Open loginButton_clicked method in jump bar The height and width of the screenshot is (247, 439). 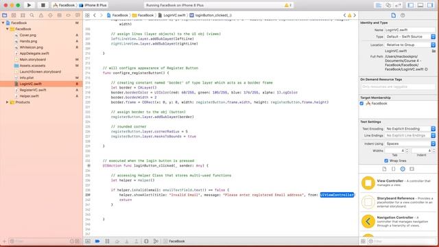211,15
